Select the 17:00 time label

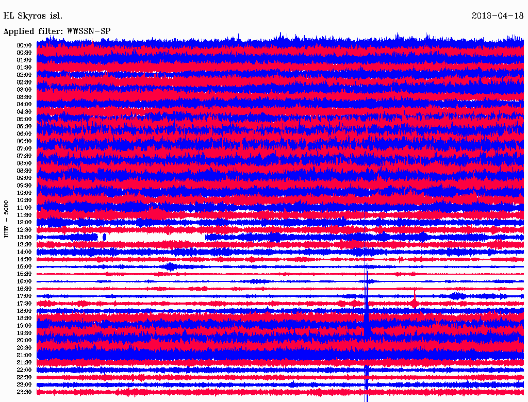[24, 296]
